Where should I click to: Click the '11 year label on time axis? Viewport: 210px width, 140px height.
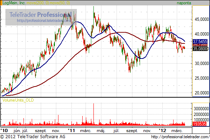[x=71, y=131]
